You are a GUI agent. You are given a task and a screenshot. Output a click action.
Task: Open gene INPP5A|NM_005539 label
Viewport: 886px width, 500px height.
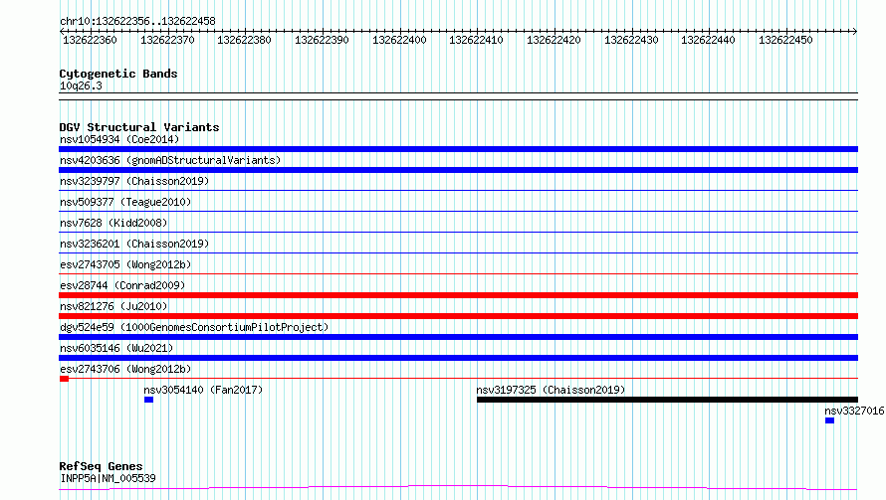coord(108,478)
